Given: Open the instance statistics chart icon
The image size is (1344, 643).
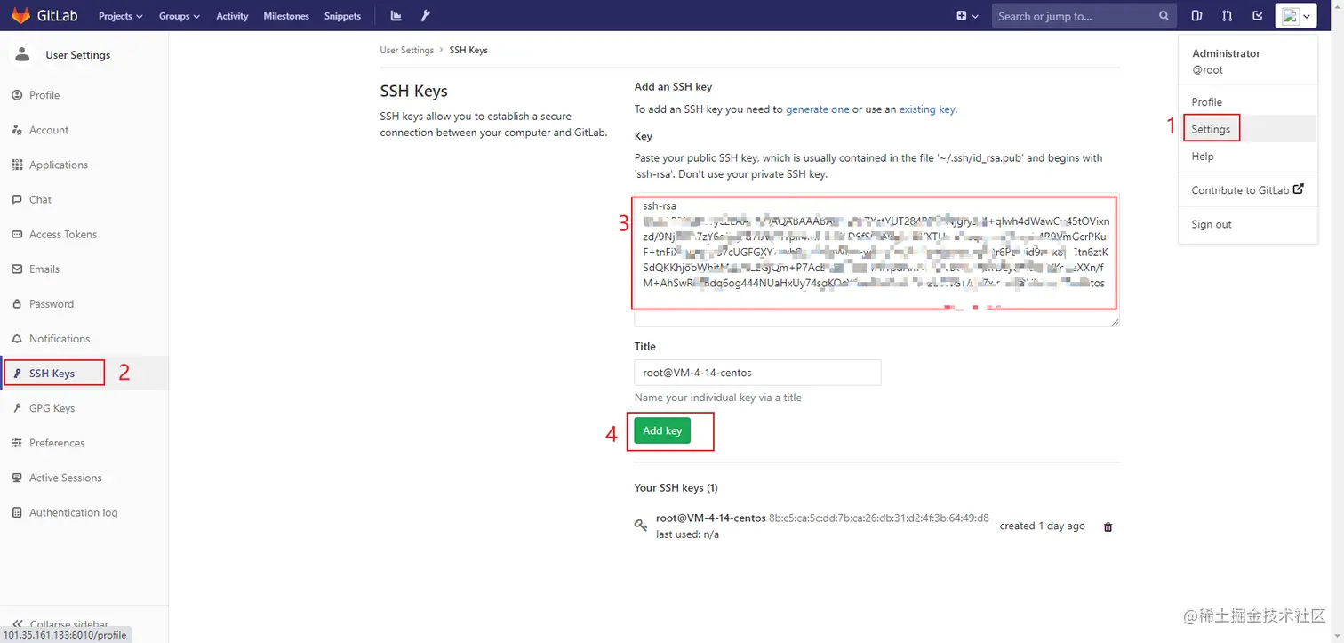Looking at the screenshot, I should tap(396, 16).
